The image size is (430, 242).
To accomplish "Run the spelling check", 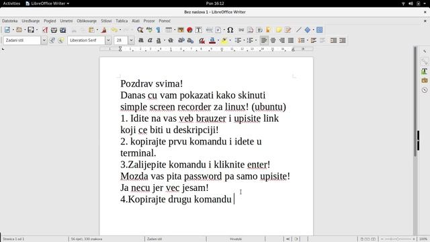I will click(149, 30).
